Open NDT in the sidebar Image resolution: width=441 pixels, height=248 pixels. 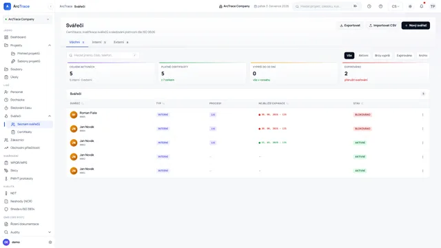(13, 194)
